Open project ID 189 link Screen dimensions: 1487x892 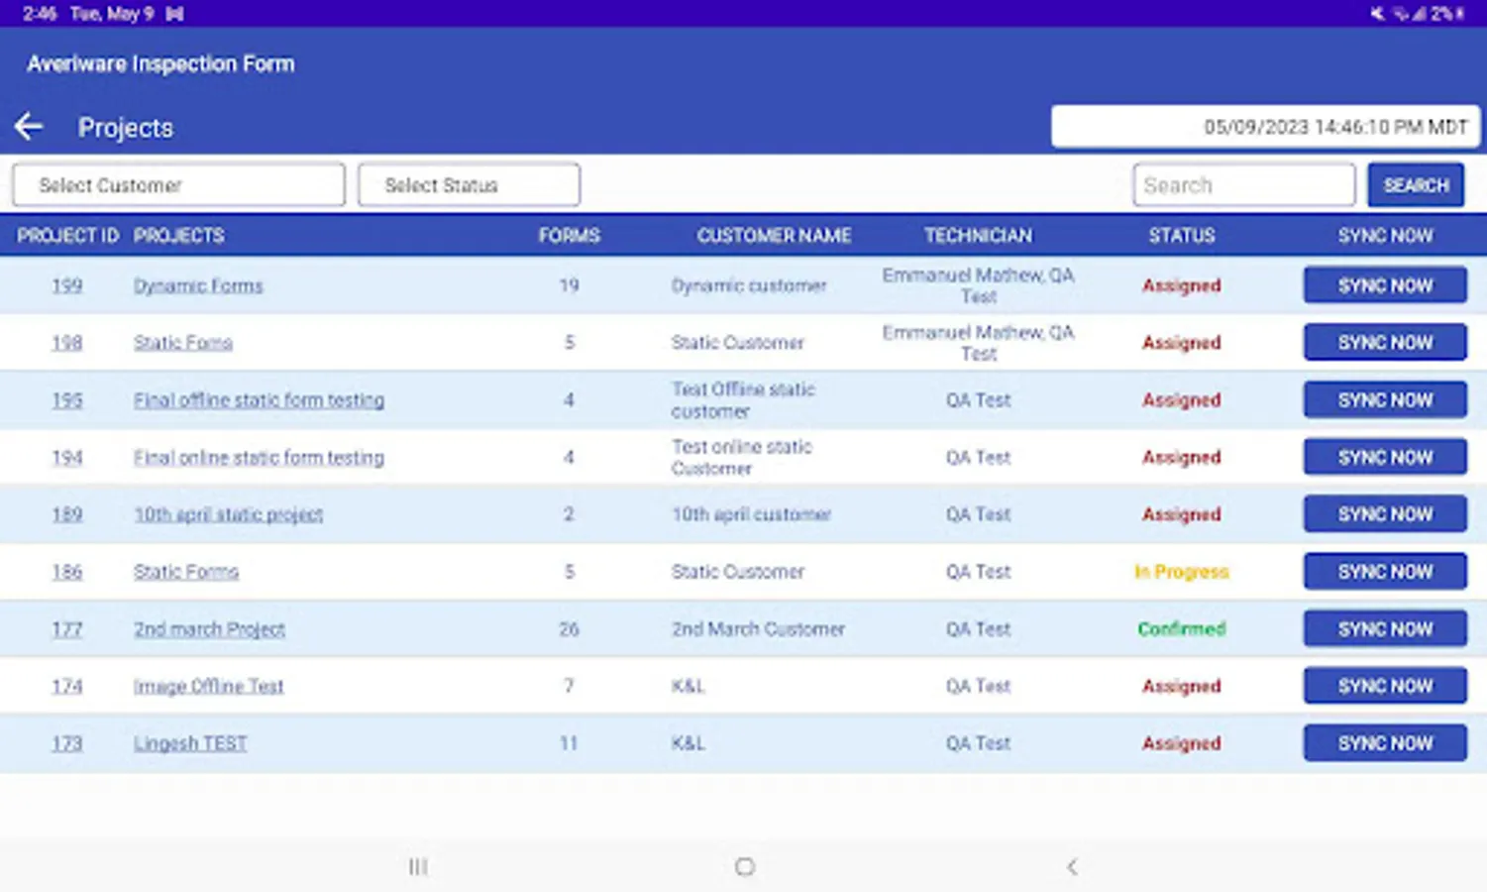pos(66,514)
